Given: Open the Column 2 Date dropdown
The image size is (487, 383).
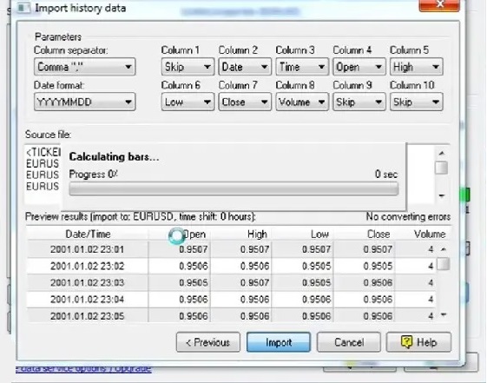Looking at the screenshot, I should (x=245, y=67).
